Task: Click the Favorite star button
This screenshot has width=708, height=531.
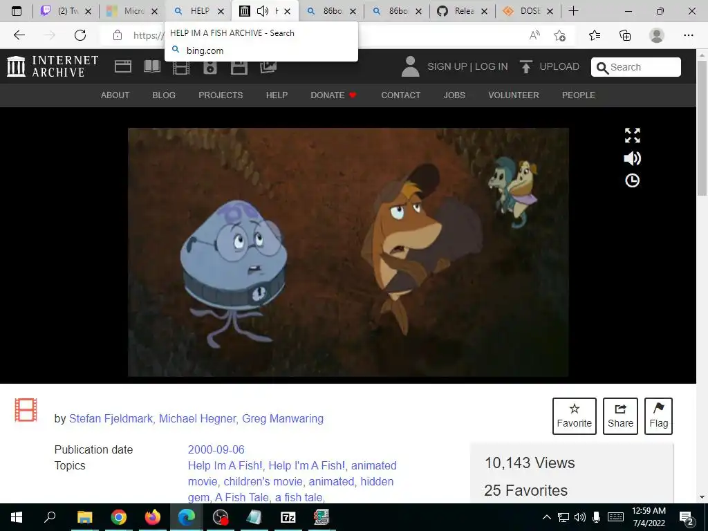Action: (x=575, y=416)
